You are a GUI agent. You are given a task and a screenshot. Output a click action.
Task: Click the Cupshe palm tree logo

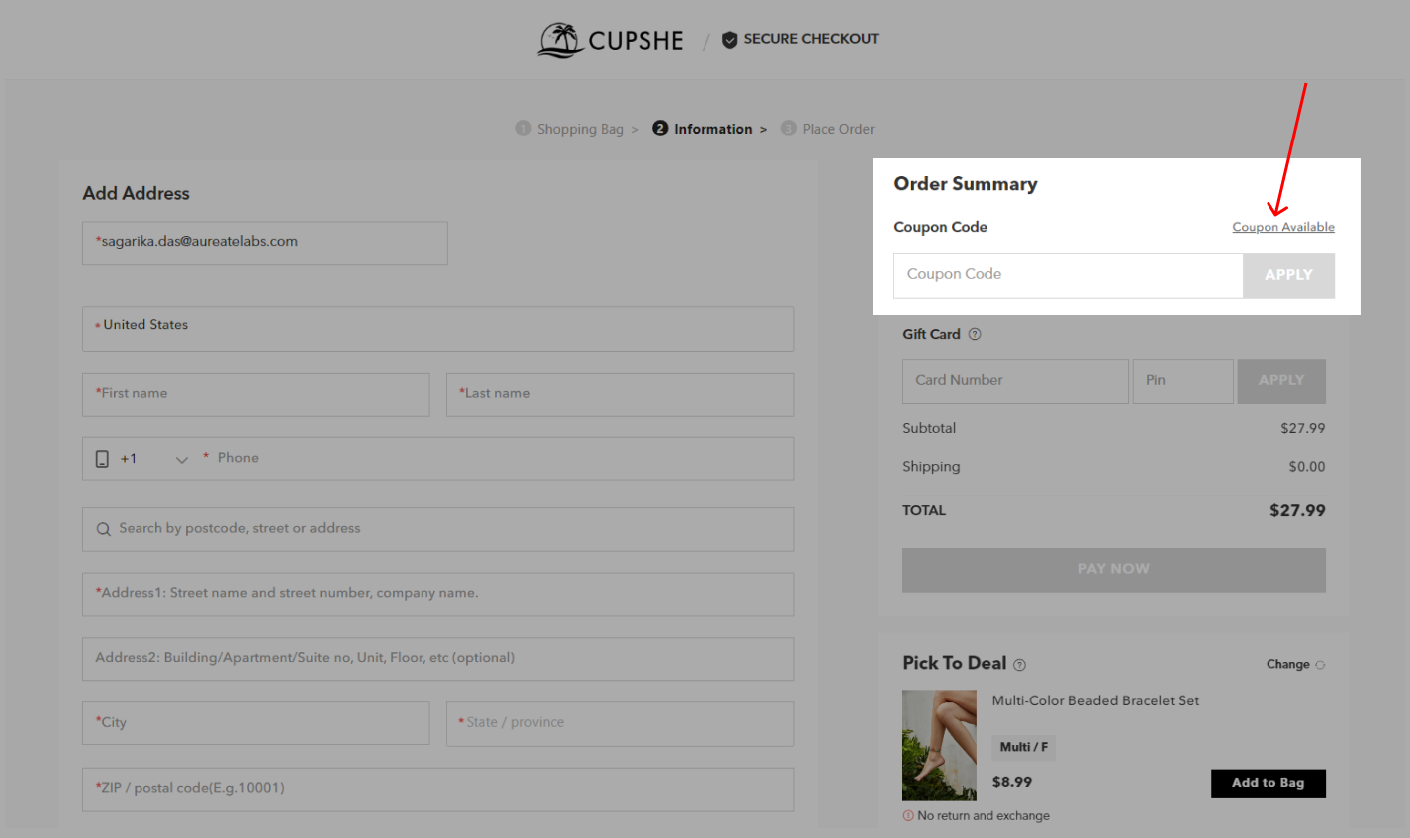click(559, 39)
